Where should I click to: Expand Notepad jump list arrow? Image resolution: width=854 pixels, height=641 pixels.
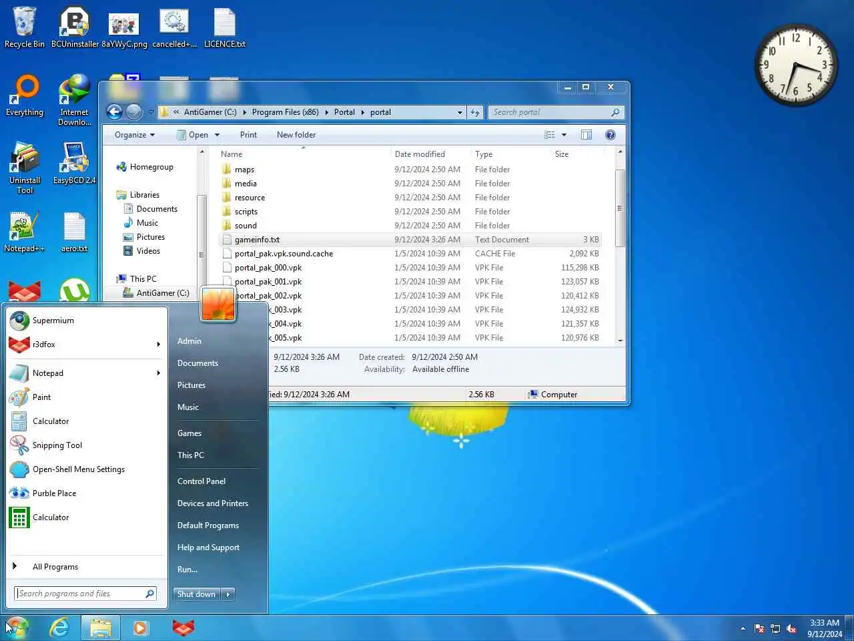[159, 373]
